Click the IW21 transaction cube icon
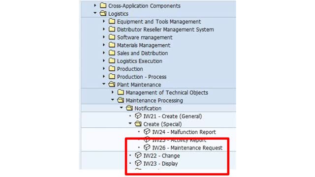 (138, 116)
